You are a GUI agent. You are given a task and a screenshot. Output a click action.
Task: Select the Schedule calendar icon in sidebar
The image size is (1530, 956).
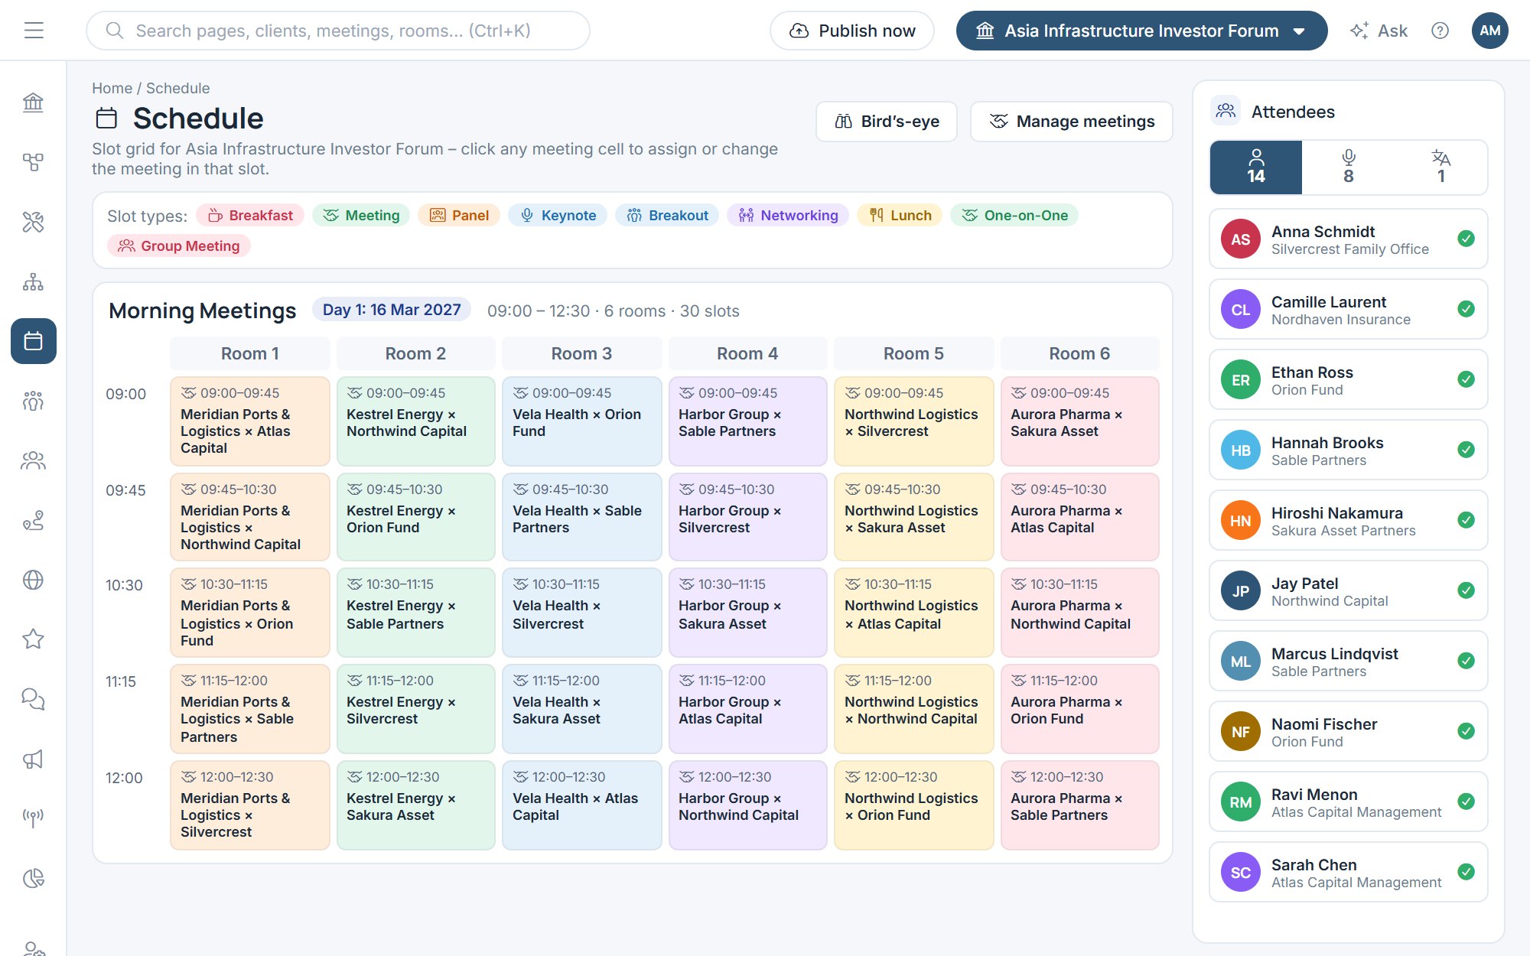point(34,341)
